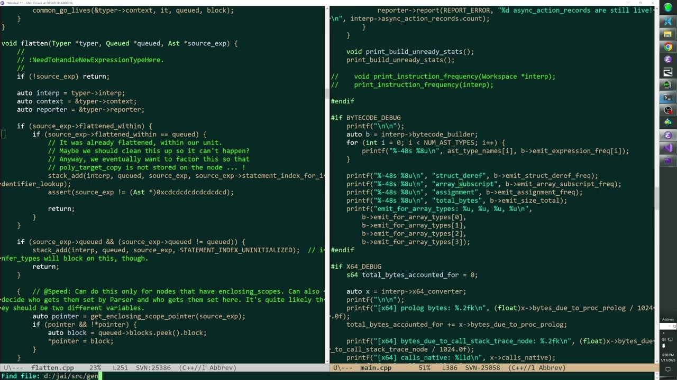Viewport: 677px width, 380px height.
Task: Click 'assert(source_exp != ...' line
Action: tap(141, 192)
